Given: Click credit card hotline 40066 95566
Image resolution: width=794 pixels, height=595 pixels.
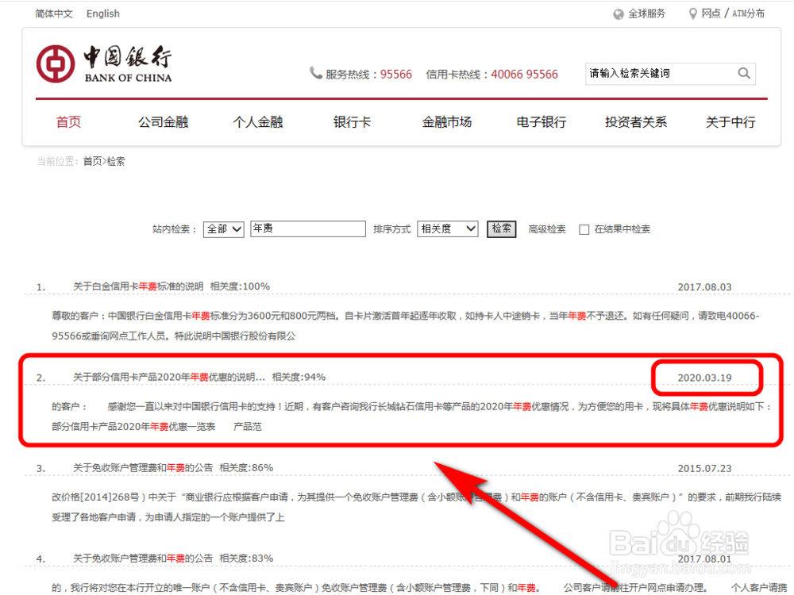Looking at the screenshot, I should 524,75.
